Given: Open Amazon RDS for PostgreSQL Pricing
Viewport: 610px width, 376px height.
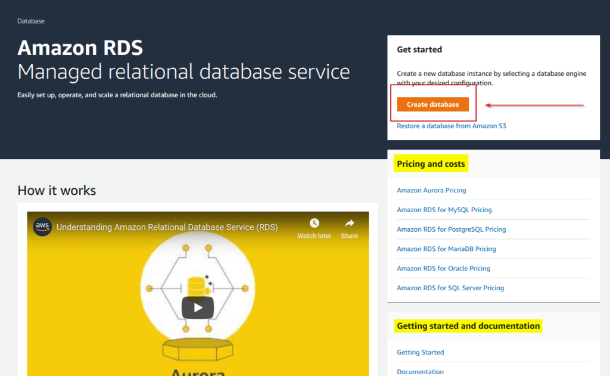Looking at the screenshot, I should [452, 229].
